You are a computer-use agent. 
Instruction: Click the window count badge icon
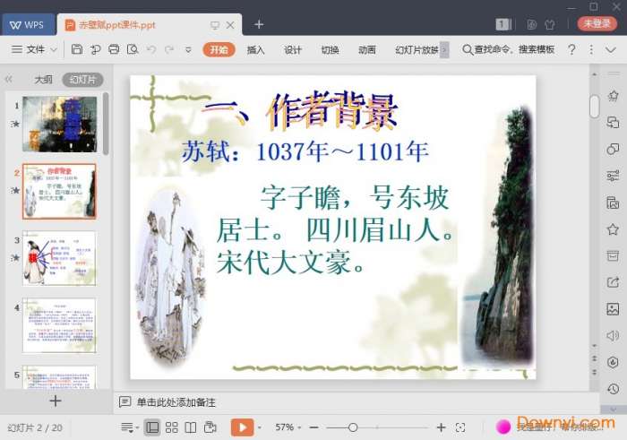(x=503, y=24)
